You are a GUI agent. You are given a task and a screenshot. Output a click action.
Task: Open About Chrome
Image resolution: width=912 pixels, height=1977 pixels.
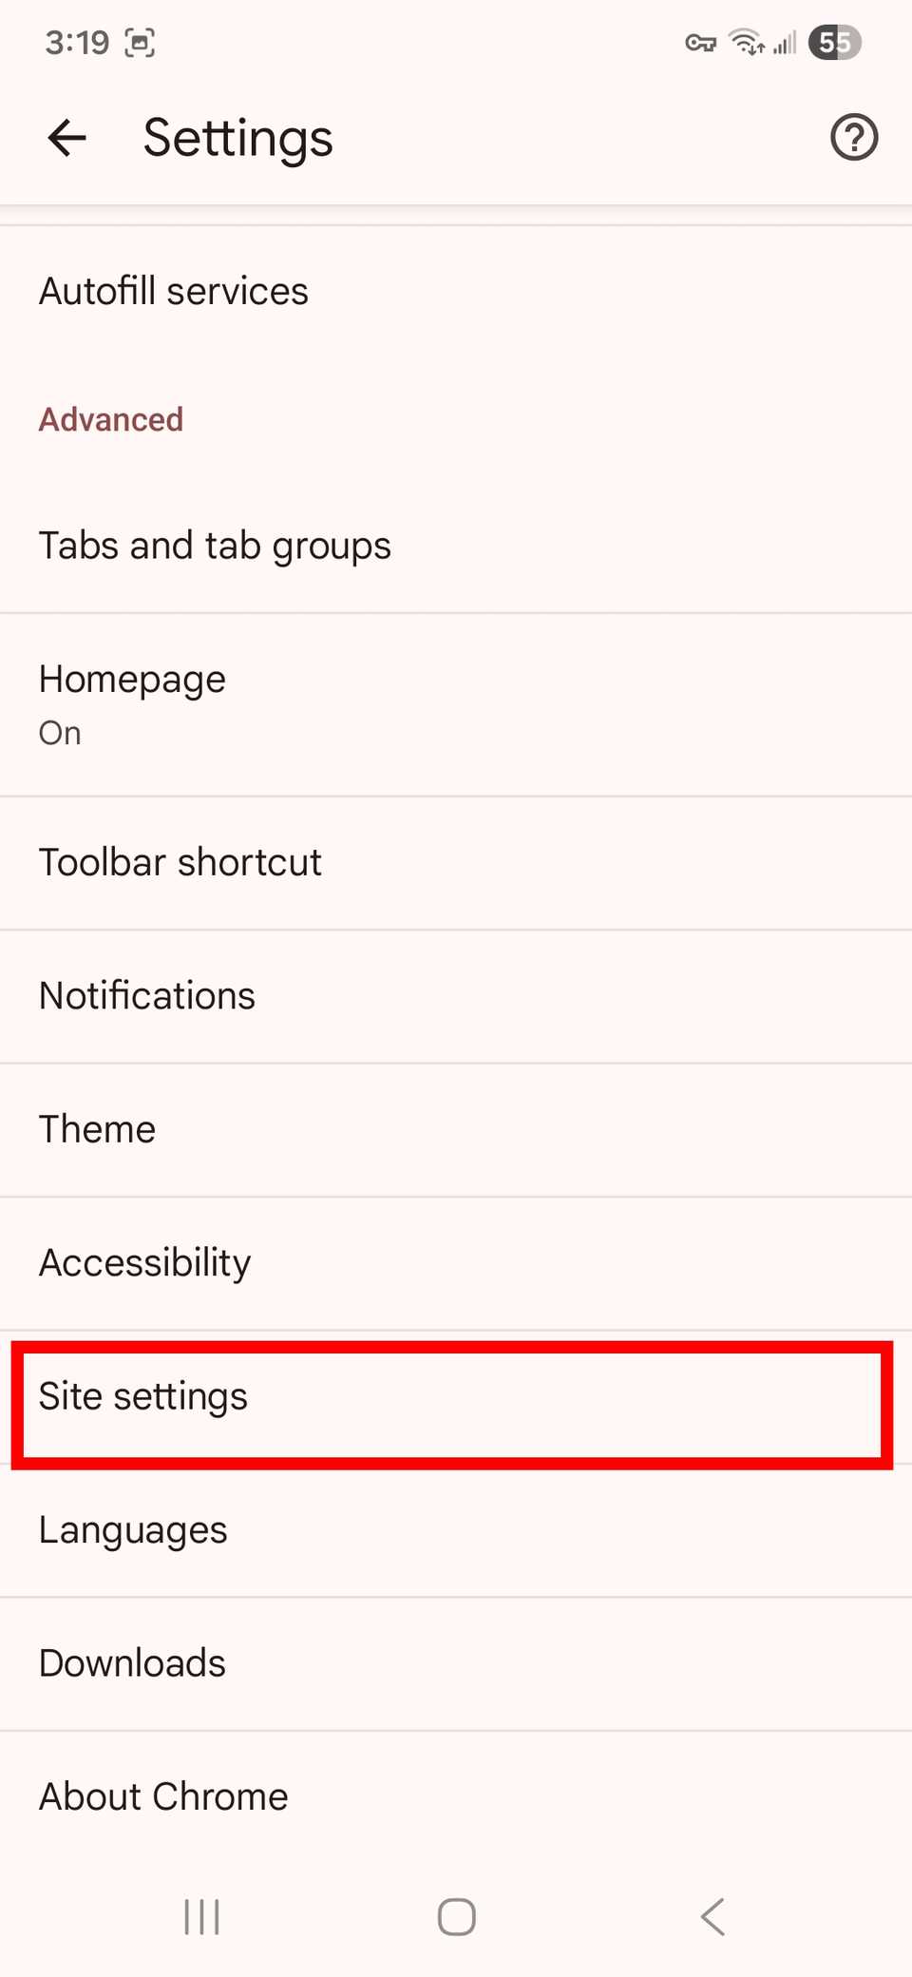(x=162, y=1796)
